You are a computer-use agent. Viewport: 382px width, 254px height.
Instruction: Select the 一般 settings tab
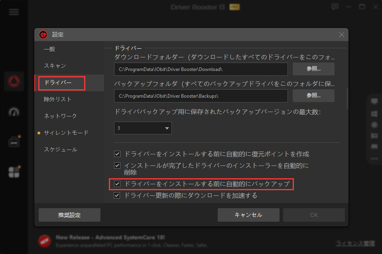[x=69, y=49]
